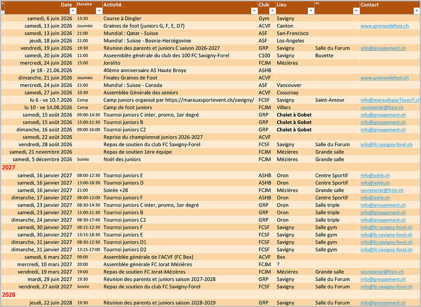Open the info@marauXsporTevenT contact link
This screenshot has height=307, width=421.
(390, 100)
